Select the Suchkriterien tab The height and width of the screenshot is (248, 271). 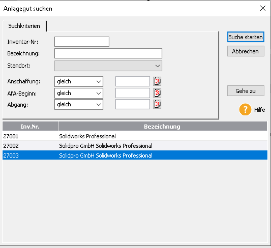[x=24, y=26]
